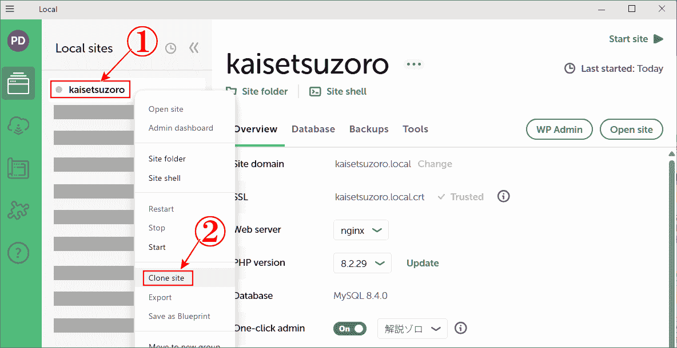Viewport: 677px width, 348px height.
Task: Choose Export in context menu
Action: [160, 298]
